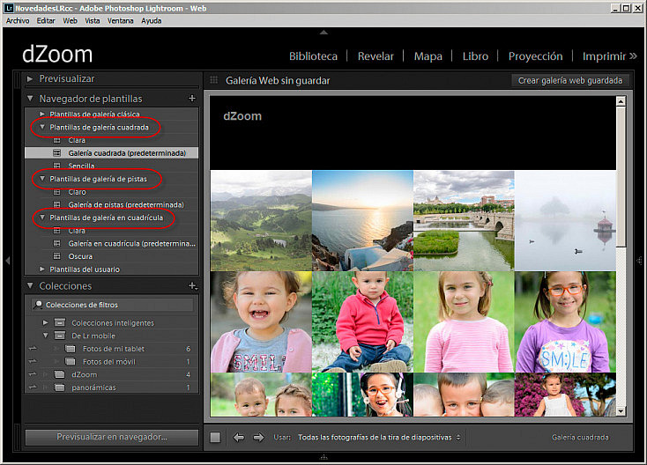The width and height of the screenshot is (647, 465).
Task: Click the Lightroom Lr title bar icon
Action: click(x=9, y=8)
